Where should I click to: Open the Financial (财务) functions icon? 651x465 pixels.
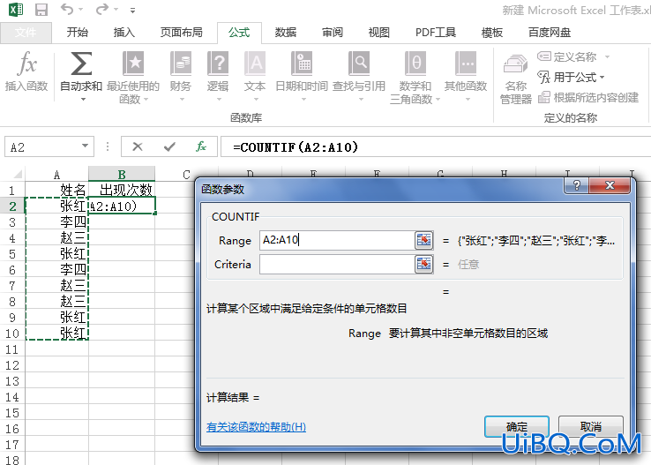(181, 64)
